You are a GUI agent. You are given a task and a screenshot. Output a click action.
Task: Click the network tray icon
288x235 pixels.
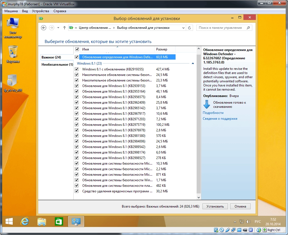[x=242, y=222]
